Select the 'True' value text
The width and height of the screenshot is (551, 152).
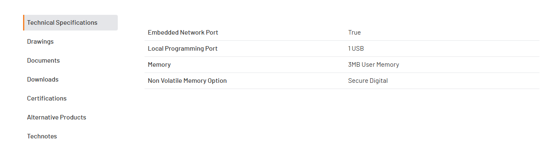(354, 33)
